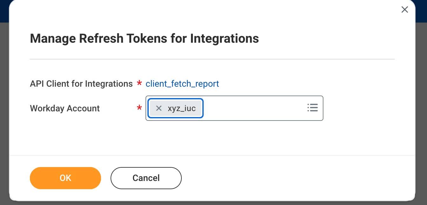Click the required asterisk beside Workday Account
The width and height of the screenshot is (427, 205).
(x=139, y=108)
